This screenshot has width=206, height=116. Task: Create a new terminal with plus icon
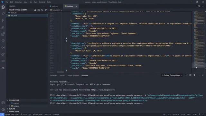click(x=186, y=75)
